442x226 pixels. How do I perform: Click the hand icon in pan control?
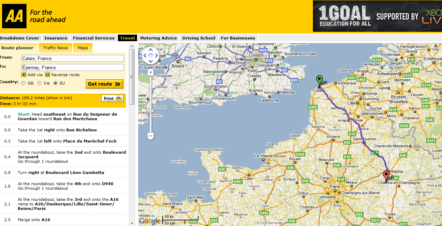[x=151, y=56]
